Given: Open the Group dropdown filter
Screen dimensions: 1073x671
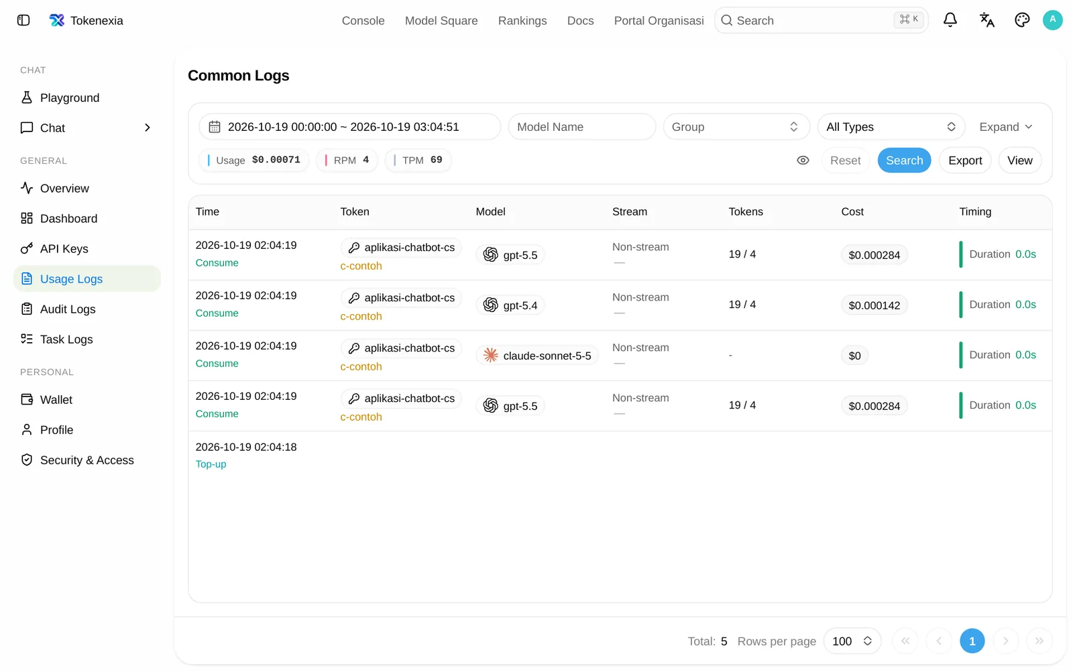Looking at the screenshot, I should pos(736,127).
